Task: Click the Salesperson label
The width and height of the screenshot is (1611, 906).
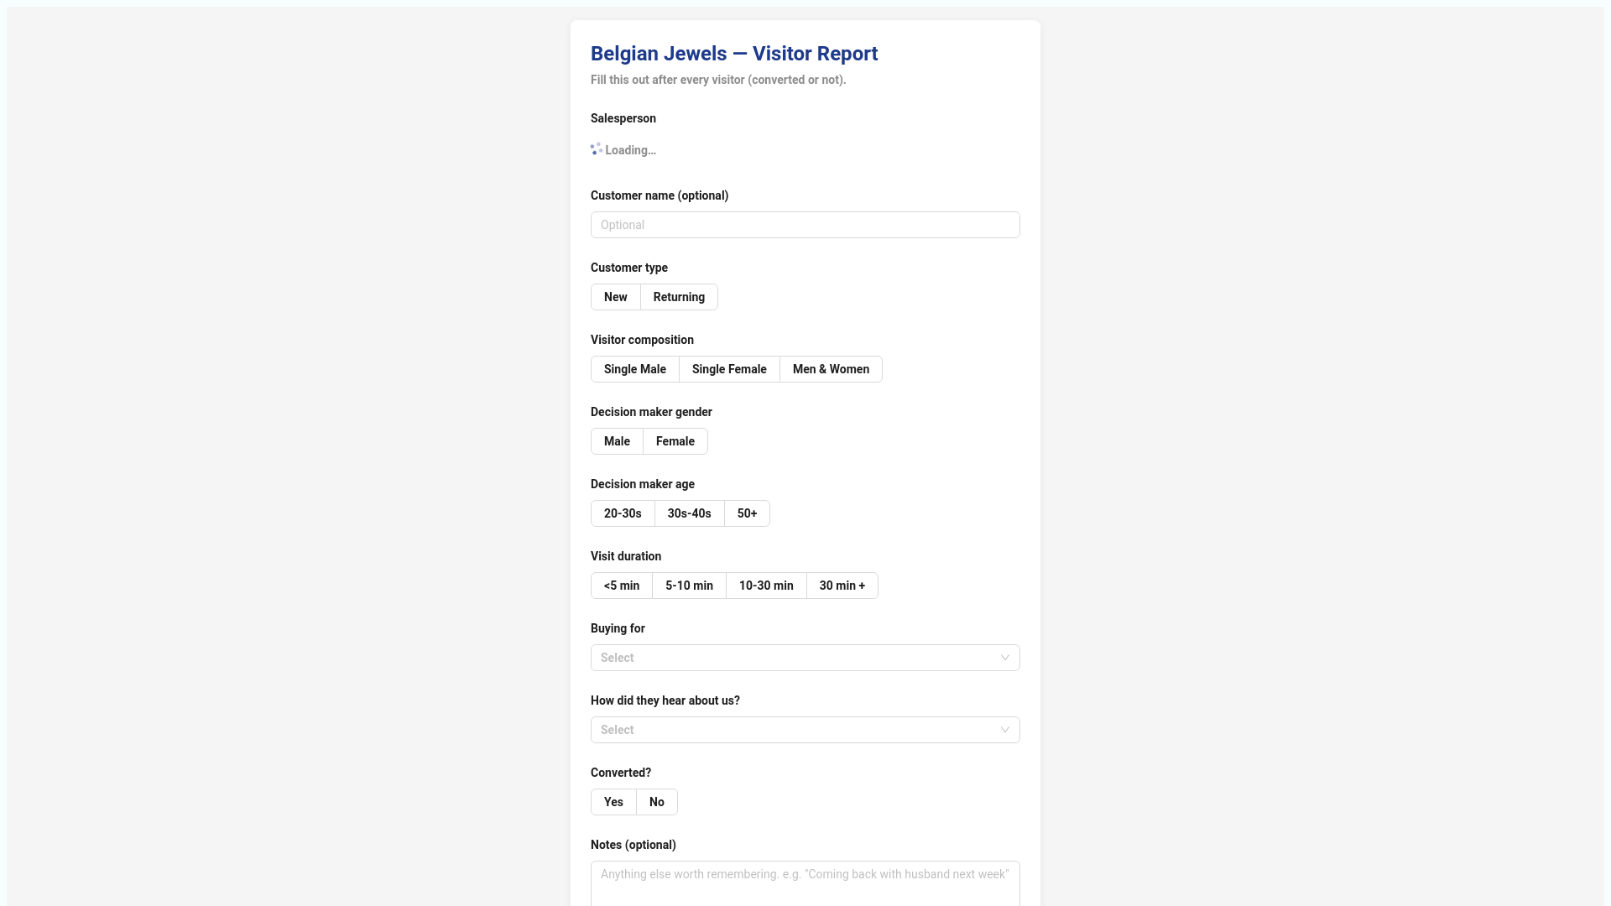Action: [x=623, y=118]
